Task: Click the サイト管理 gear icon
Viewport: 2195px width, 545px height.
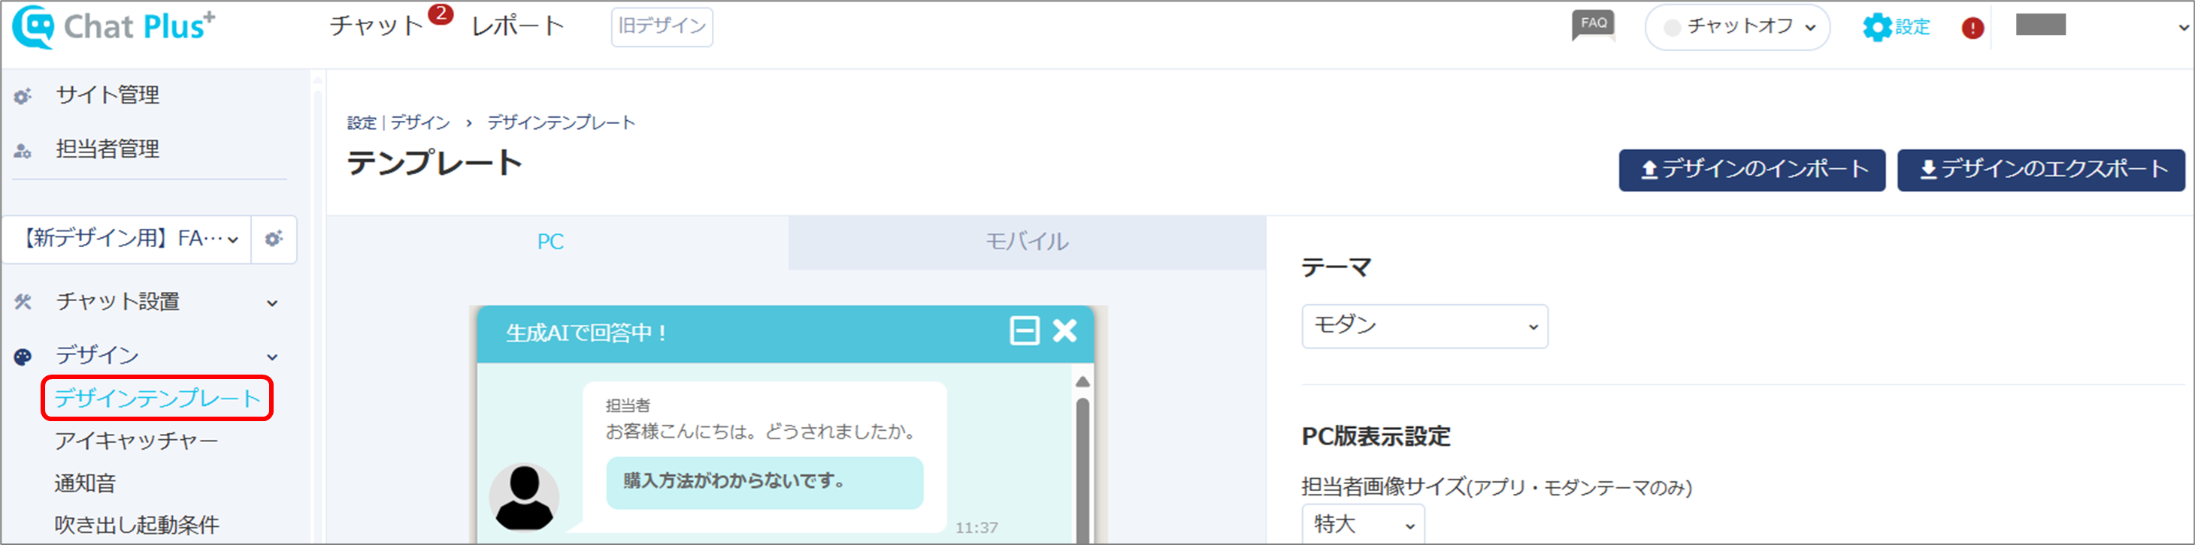Action: pyautogui.click(x=23, y=96)
